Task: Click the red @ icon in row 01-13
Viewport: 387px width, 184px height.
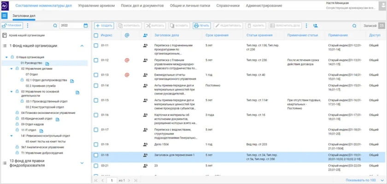Action: click(127, 75)
